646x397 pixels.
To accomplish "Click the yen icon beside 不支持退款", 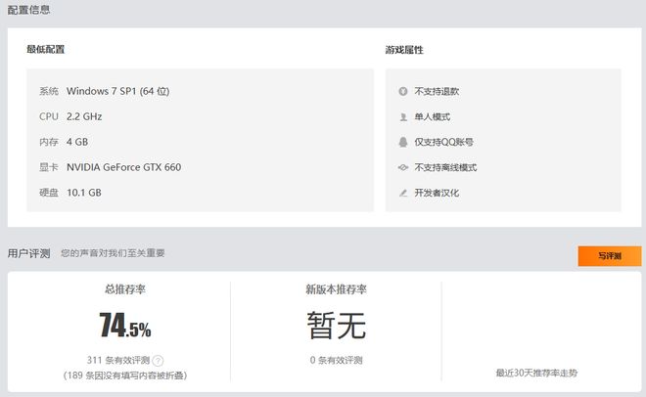I will point(402,91).
